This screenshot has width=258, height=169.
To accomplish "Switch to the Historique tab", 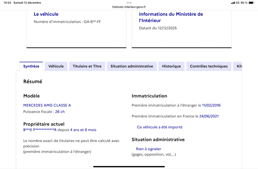I will [x=171, y=66].
